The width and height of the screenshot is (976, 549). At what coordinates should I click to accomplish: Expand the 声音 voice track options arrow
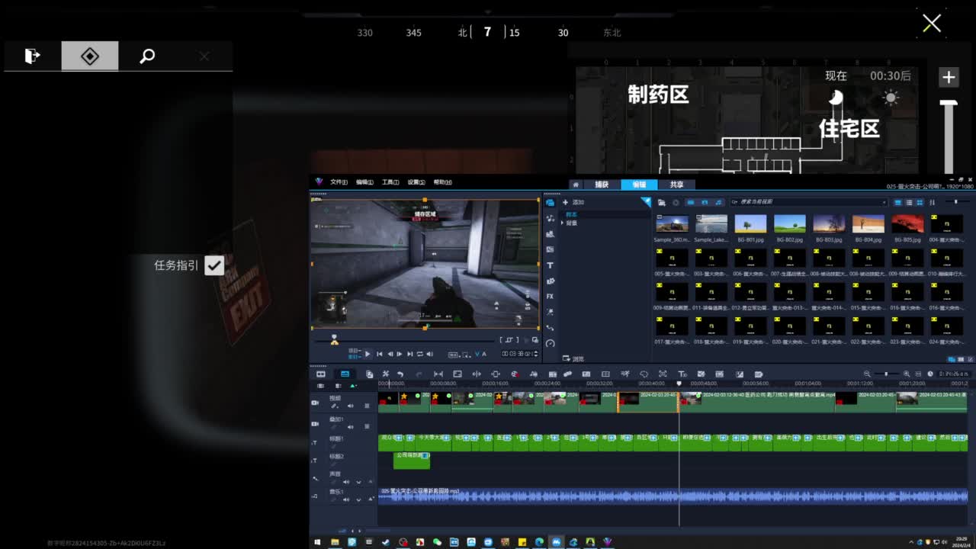click(x=358, y=482)
